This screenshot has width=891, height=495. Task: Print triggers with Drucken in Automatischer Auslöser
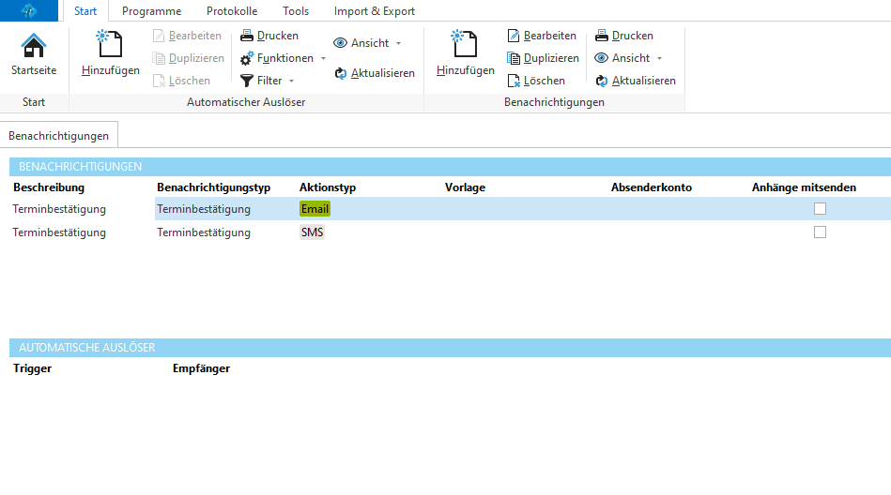pyautogui.click(x=269, y=36)
